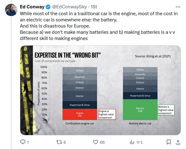Image resolution: width=186 pixels, height=149 pixels.
Task: Click the 18t timestamp link
Action: [x=94, y=7]
